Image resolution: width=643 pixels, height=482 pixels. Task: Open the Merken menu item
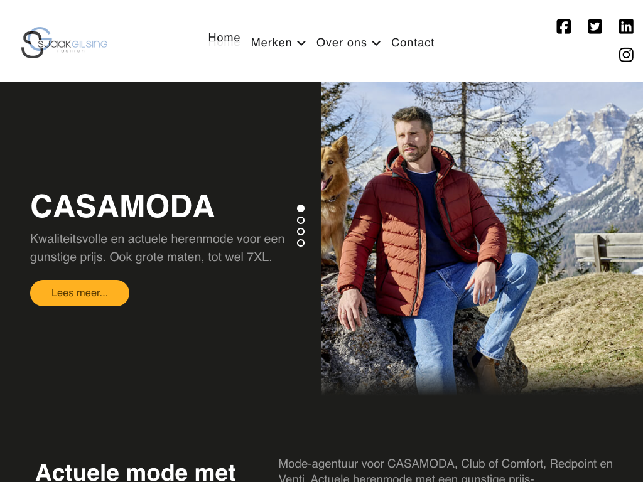[271, 43]
